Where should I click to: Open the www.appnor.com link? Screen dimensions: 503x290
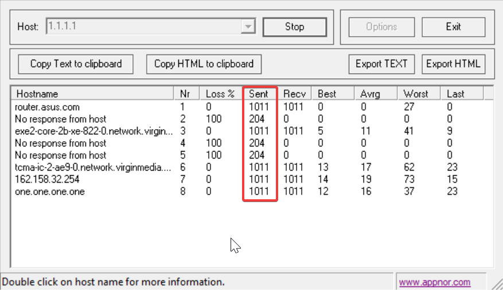(434, 282)
